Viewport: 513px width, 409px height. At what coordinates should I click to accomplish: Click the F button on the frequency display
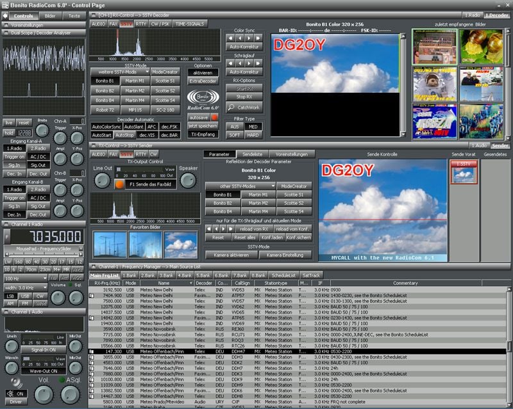(x=7, y=236)
